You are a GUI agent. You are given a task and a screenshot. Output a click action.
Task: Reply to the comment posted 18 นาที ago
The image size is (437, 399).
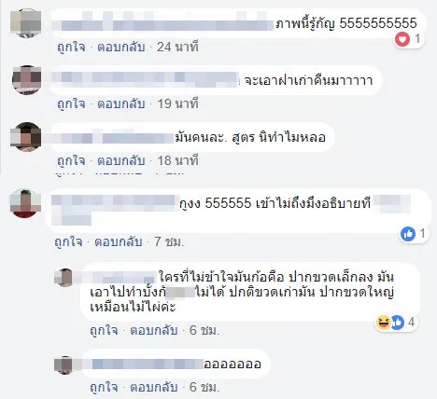pyautogui.click(x=121, y=161)
